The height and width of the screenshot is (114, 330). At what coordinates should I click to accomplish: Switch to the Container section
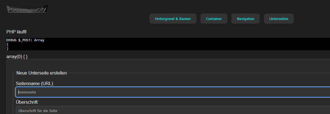214,19
